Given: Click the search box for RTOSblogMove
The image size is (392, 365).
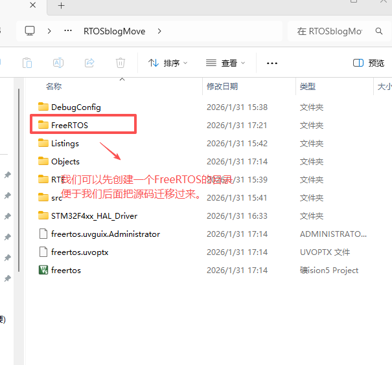Looking at the screenshot, I should click(329, 31).
